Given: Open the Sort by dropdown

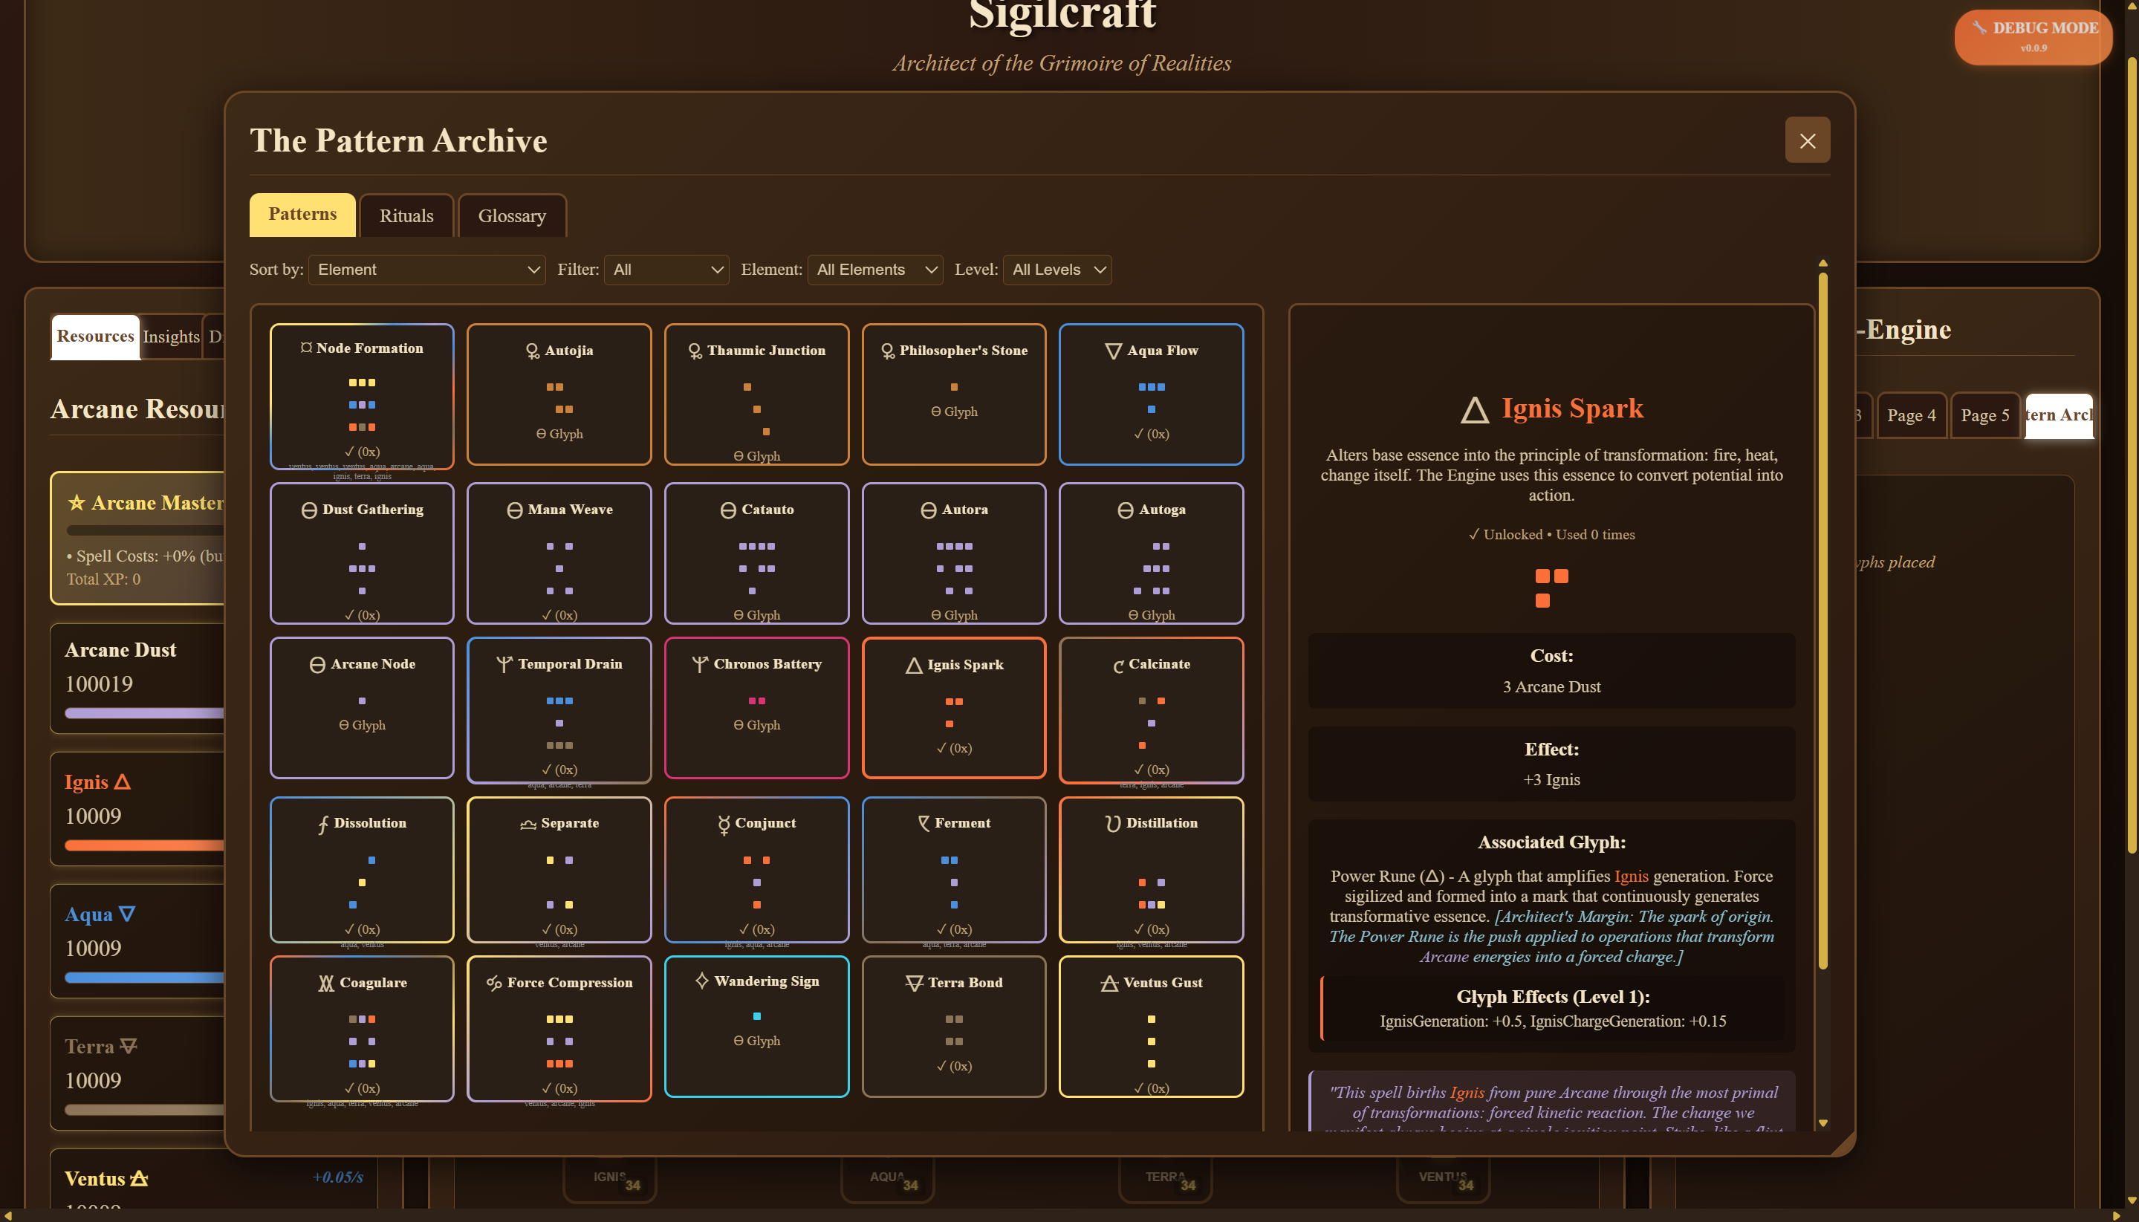Looking at the screenshot, I should tap(426, 270).
